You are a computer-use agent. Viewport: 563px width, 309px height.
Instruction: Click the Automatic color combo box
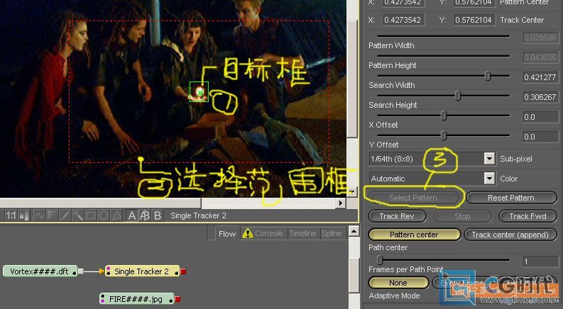(432, 178)
